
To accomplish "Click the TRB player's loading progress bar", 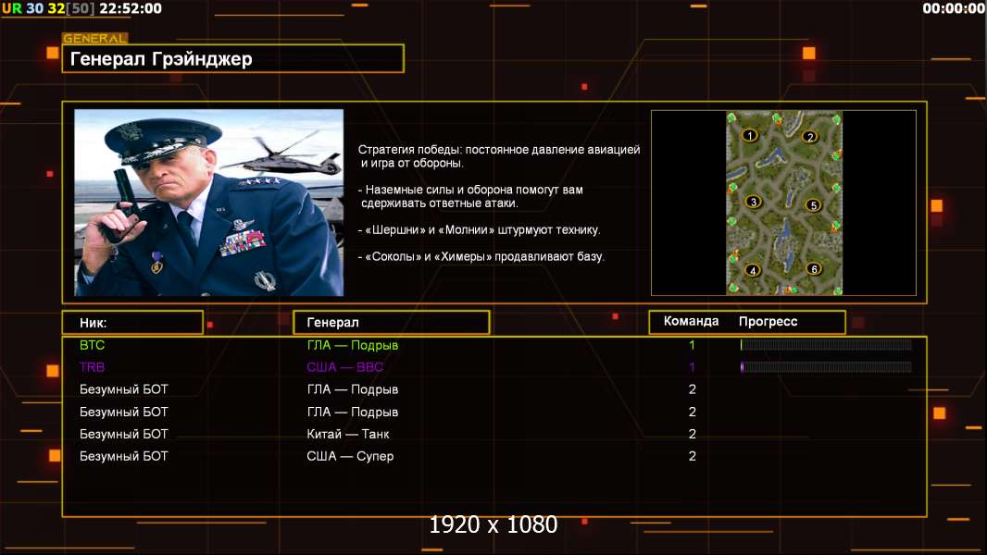I will [x=826, y=367].
